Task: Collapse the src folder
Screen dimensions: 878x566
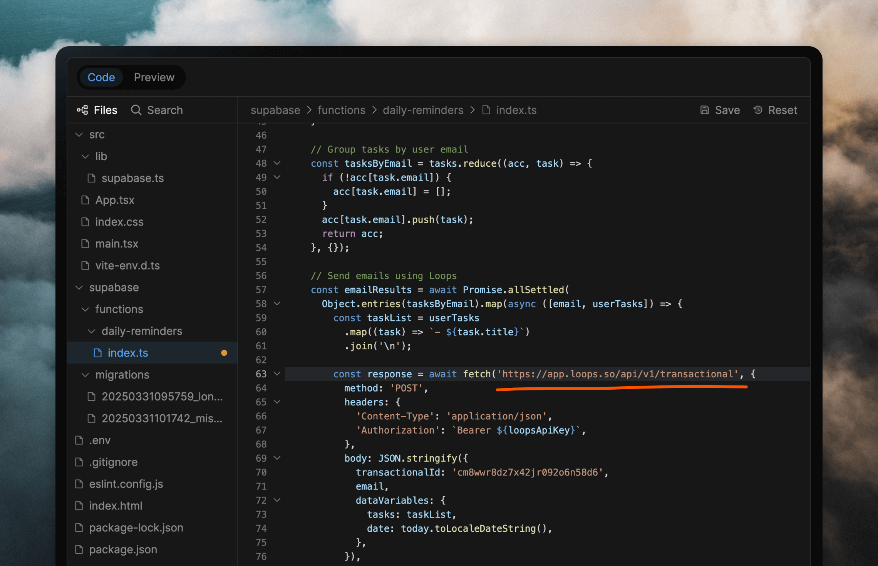Action: tap(79, 135)
